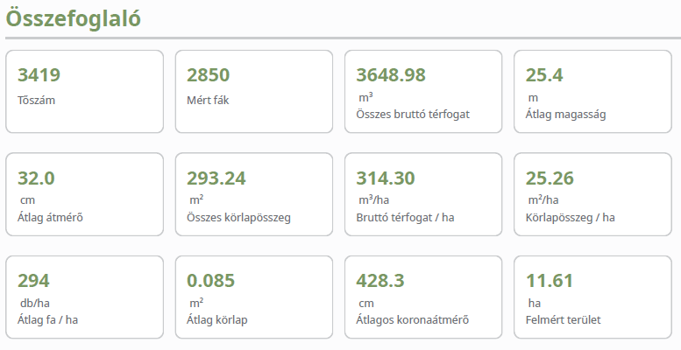This screenshot has width=681, height=350.
Task: Select the 25.26 value
Action: (550, 178)
